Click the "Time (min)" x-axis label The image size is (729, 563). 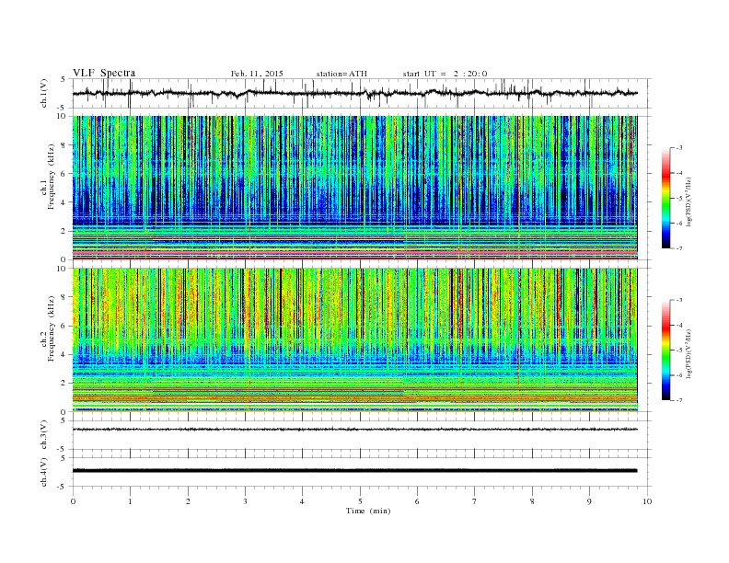tap(368, 511)
